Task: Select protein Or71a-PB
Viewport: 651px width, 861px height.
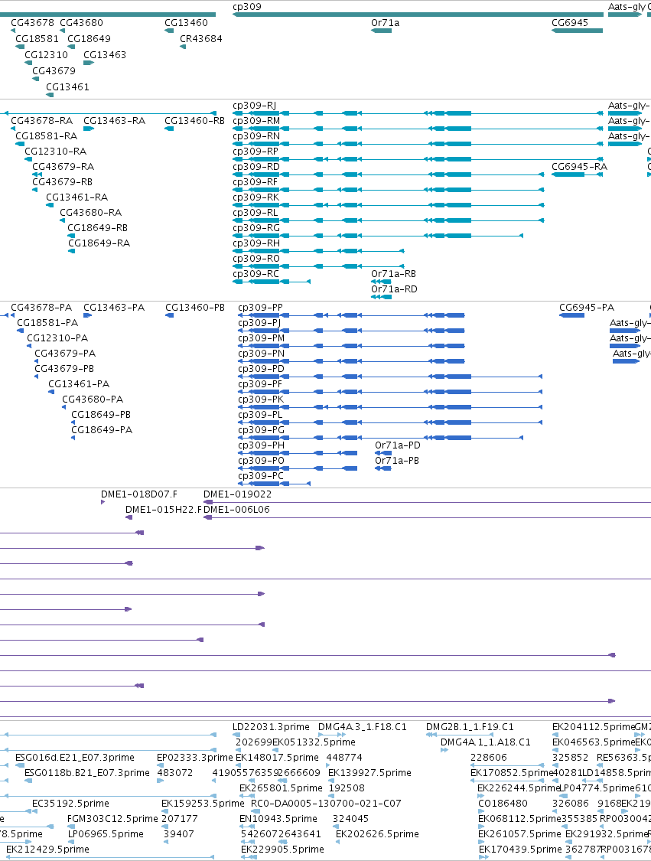Action: 397,461
